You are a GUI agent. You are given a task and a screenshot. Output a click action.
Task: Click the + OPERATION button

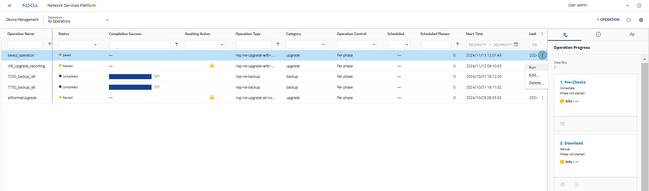(x=608, y=20)
